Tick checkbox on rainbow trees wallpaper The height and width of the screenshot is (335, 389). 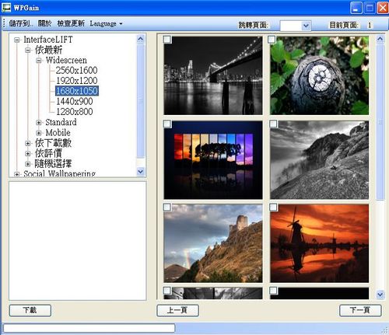point(167,124)
